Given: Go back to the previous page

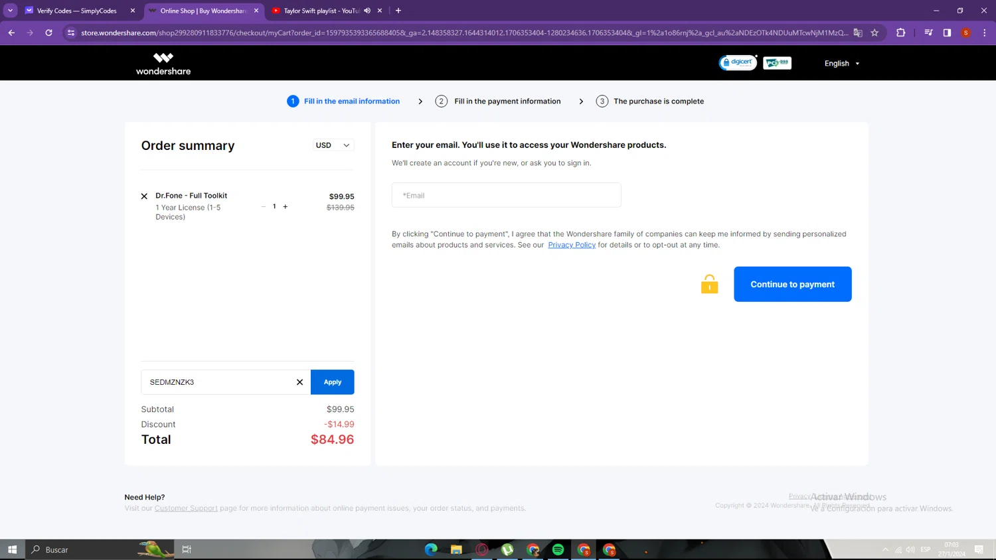Looking at the screenshot, I should [x=12, y=33].
